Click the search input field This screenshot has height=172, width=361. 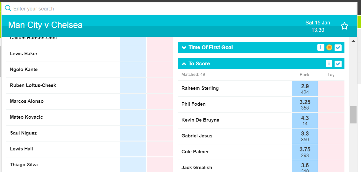180,9
